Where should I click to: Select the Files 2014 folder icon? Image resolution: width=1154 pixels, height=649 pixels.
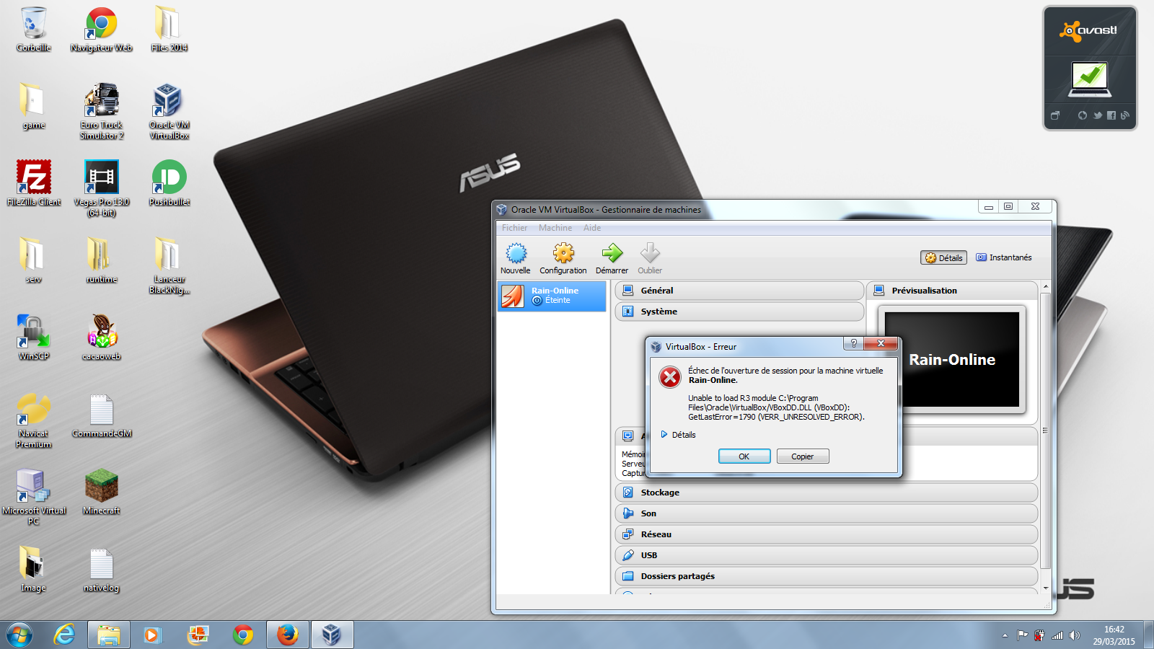169,30
